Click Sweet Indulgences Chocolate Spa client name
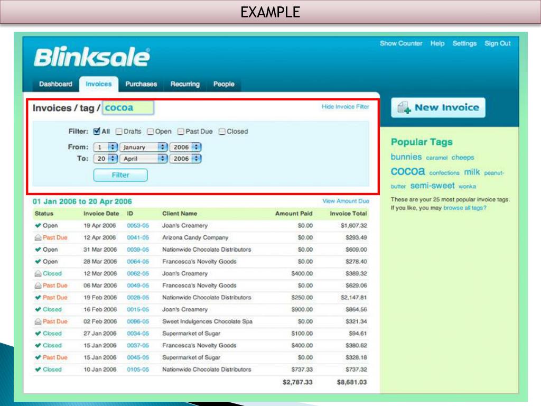 point(207,321)
